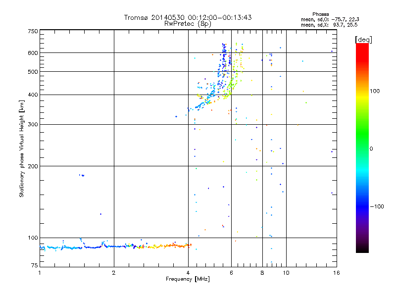Image resolution: width=396 pixels, height=297 pixels.
Task: Click the frequency axis label "4"
Action: (x=188, y=273)
